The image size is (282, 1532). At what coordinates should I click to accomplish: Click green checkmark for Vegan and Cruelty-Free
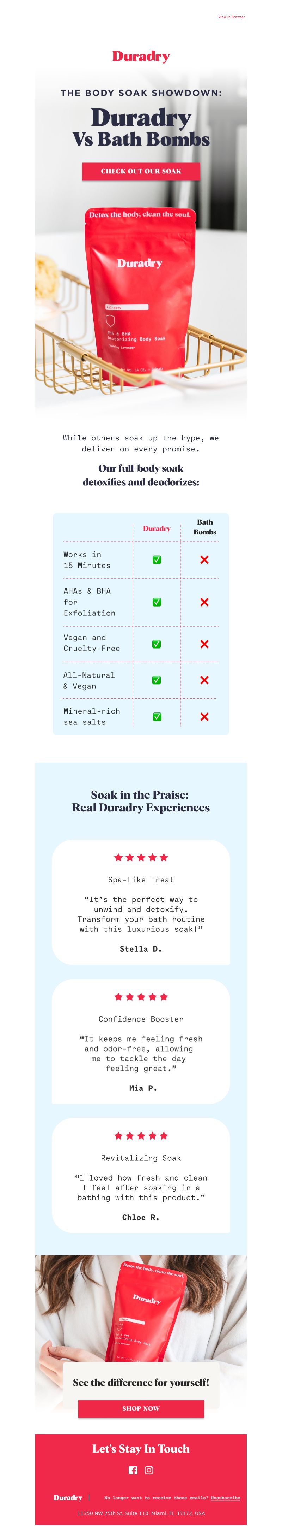coord(157,644)
